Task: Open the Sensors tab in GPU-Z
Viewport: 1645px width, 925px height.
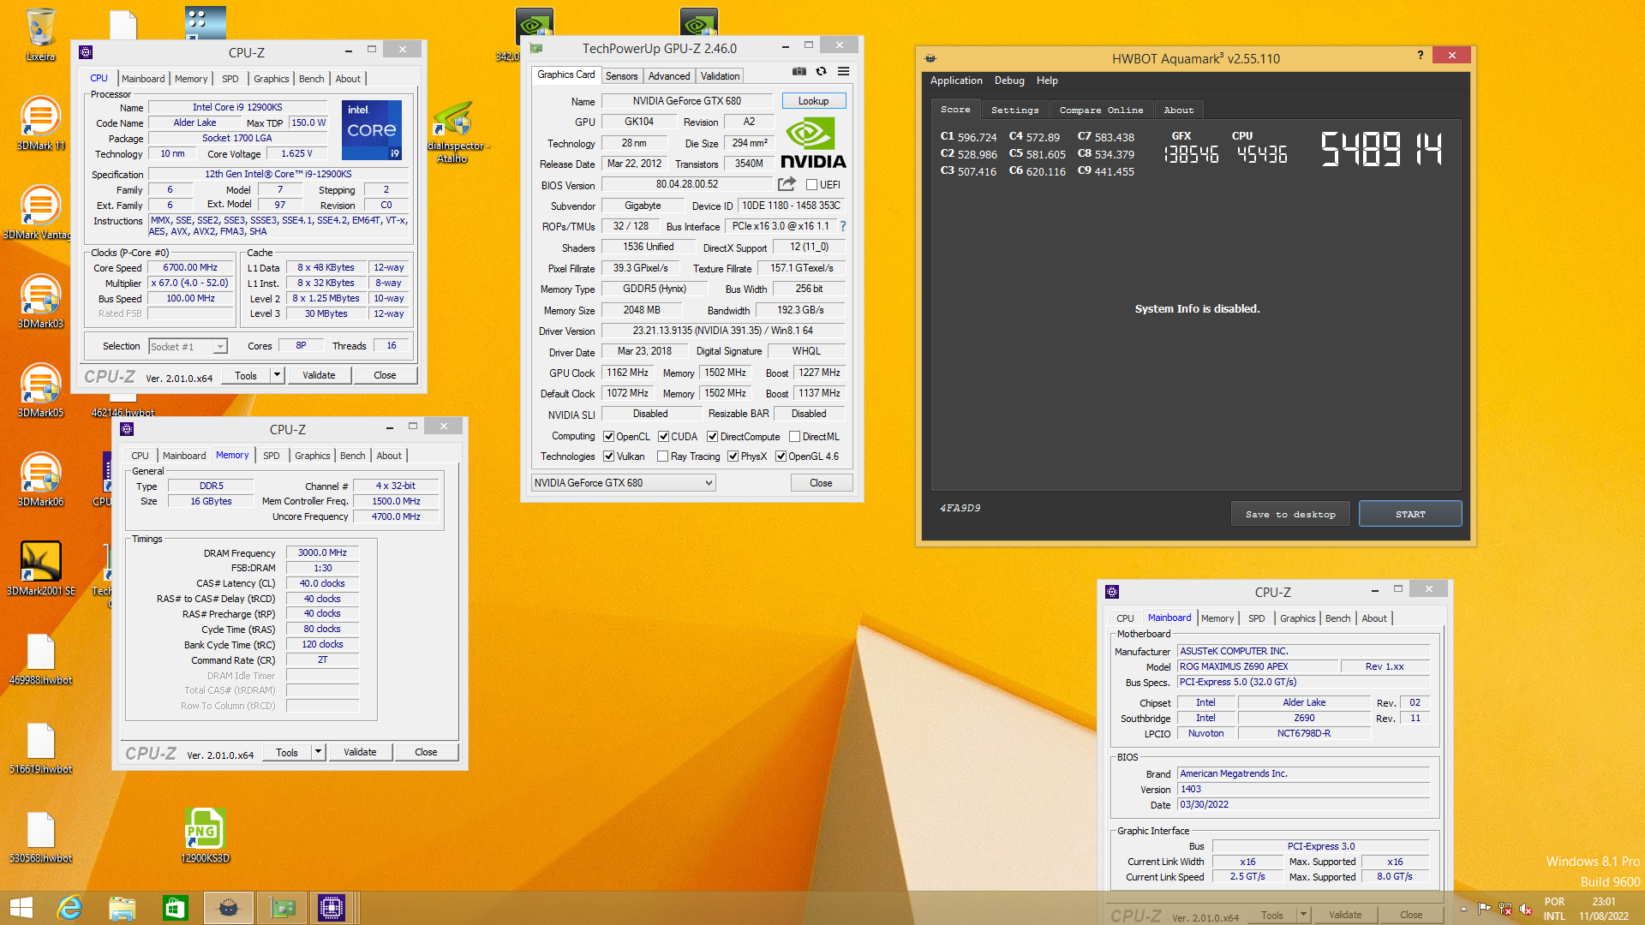Action: coord(621,76)
